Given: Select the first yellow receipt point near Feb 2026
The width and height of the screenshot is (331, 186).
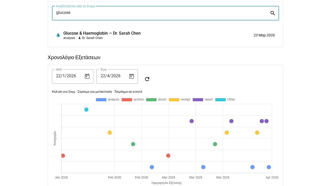Looking at the screenshot, I should point(110,133).
